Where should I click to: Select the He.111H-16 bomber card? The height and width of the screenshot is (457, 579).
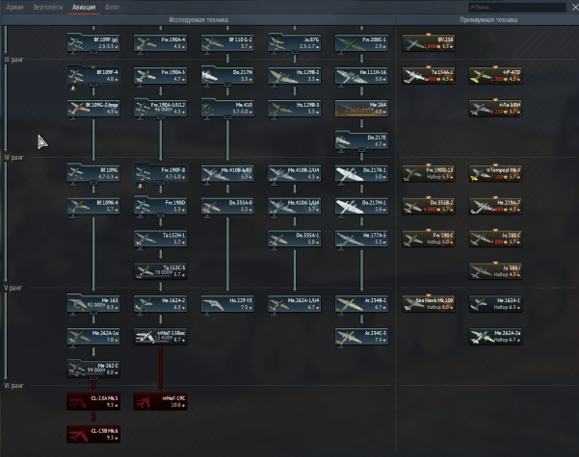coord(361,75)
